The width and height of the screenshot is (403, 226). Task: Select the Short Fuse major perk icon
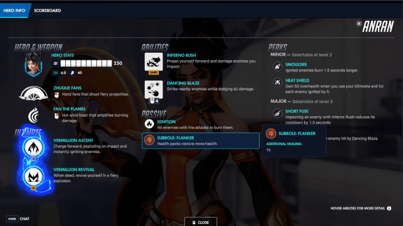coord(277,113)
